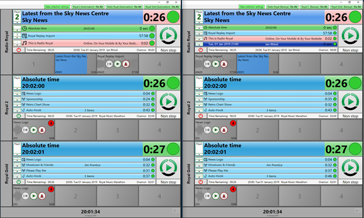Click the clock icon on Absolute time row, Automation window
Image resolution: width=364 pixels, height=218 pixels.
coord(24,29)
